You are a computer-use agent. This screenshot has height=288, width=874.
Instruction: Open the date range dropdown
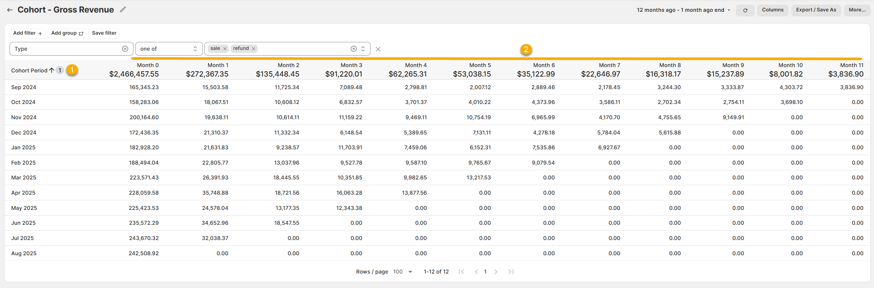[x=683, y=10]
